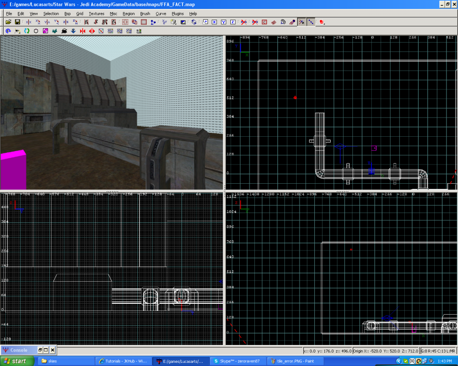Switch to the skies folder taskbar button
The height and width of the screenshot is (366, 458).
pos(66,361)
